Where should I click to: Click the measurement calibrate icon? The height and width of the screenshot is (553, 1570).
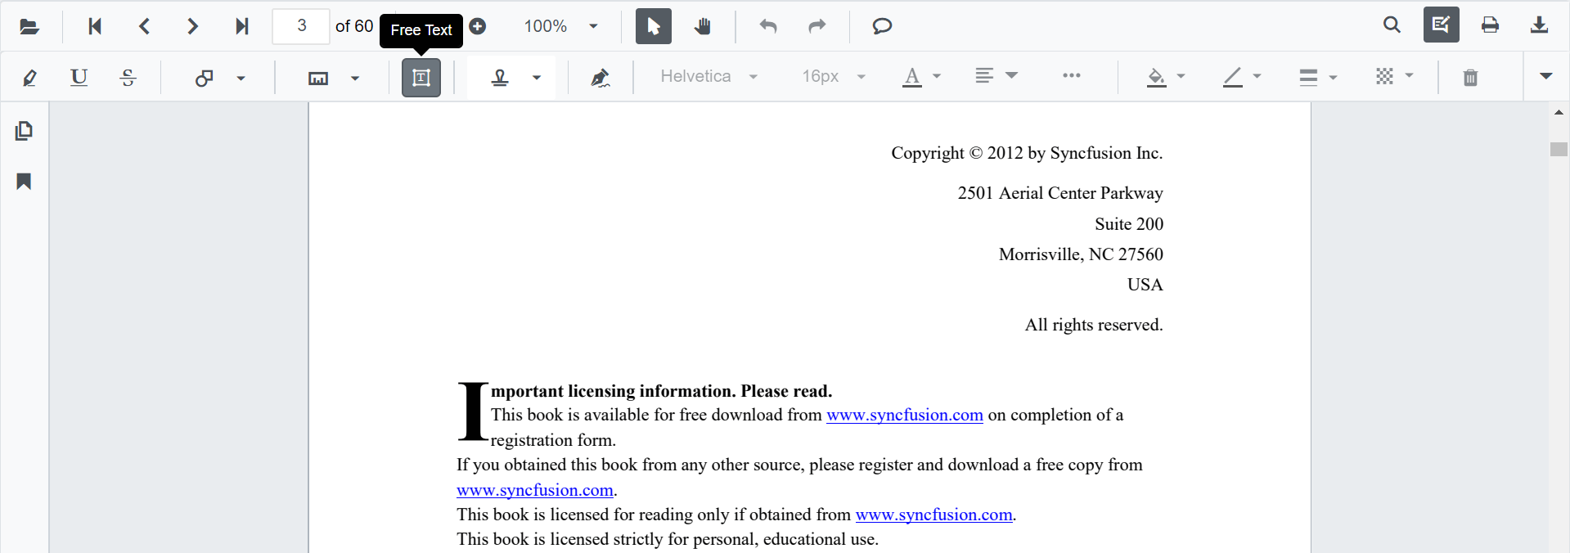(318, 78)
